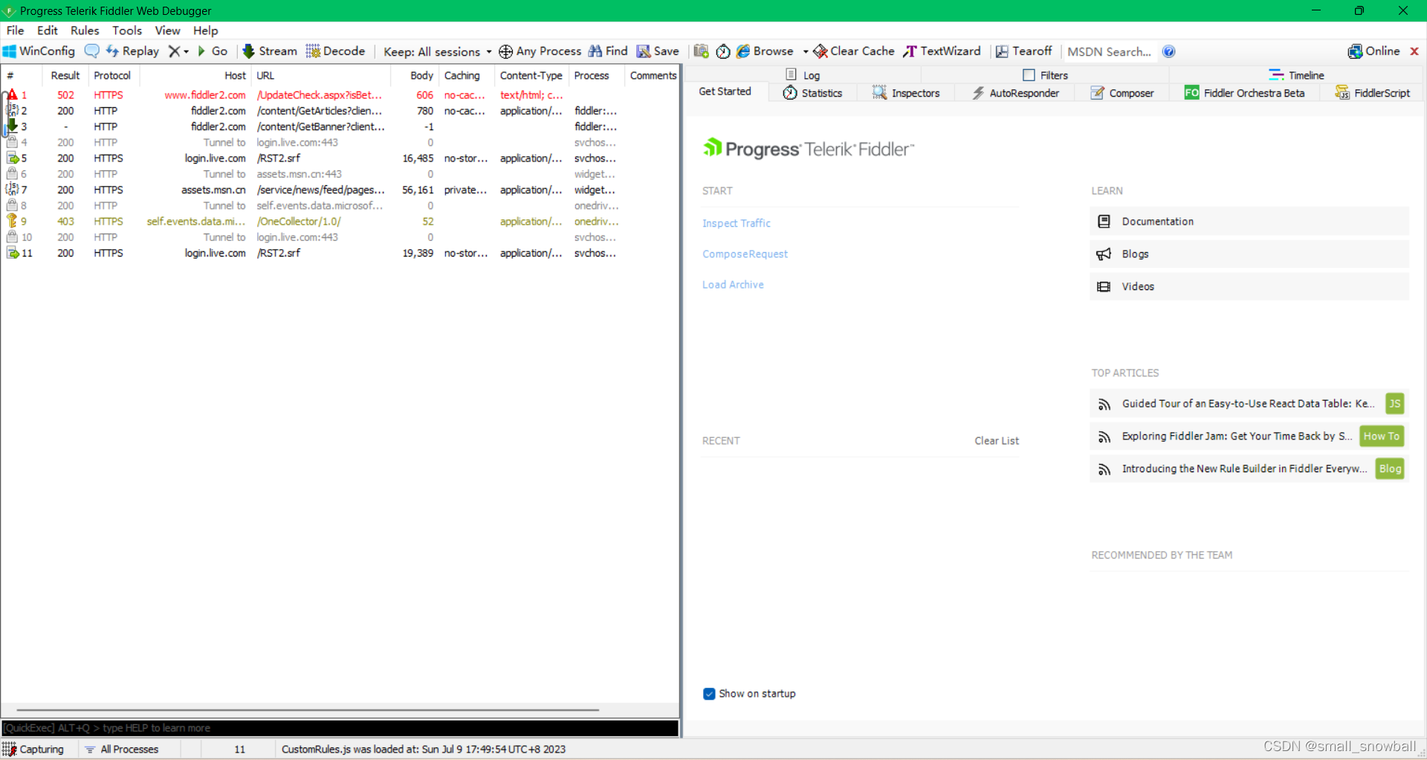Open the FiddlerScript tab
This screenshot has height=760, width=1427.
(1372, 93)
